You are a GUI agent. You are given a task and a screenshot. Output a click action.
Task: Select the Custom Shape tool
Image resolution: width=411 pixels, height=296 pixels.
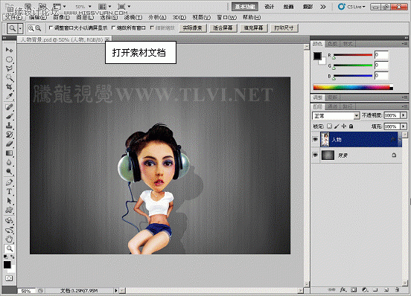9,210
